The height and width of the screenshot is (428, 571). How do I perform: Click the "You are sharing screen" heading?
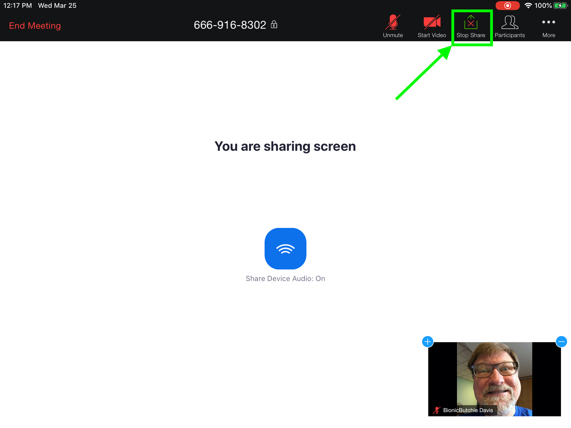[285, 146]
